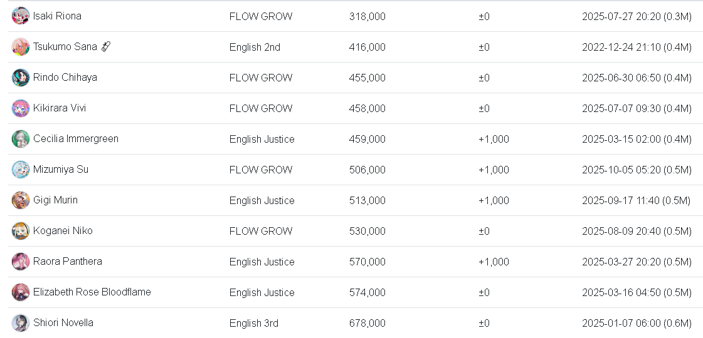Click subscriber count 678,000
703x338 pixels.
coord(367,323)
